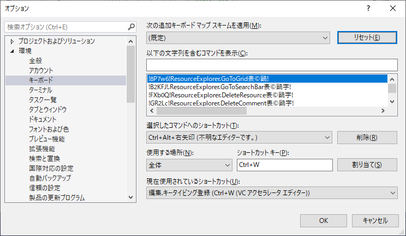This screenshot has height=236, width=406.
Task: Open the keyboard mapping scheme dropdown
Action: point(238,38)
